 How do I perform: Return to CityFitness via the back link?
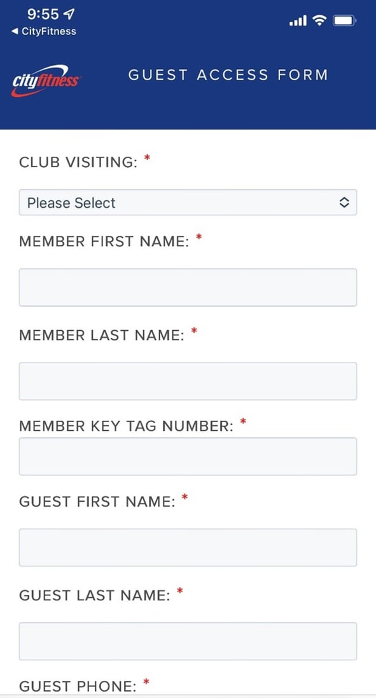click(x=43, y=31)
